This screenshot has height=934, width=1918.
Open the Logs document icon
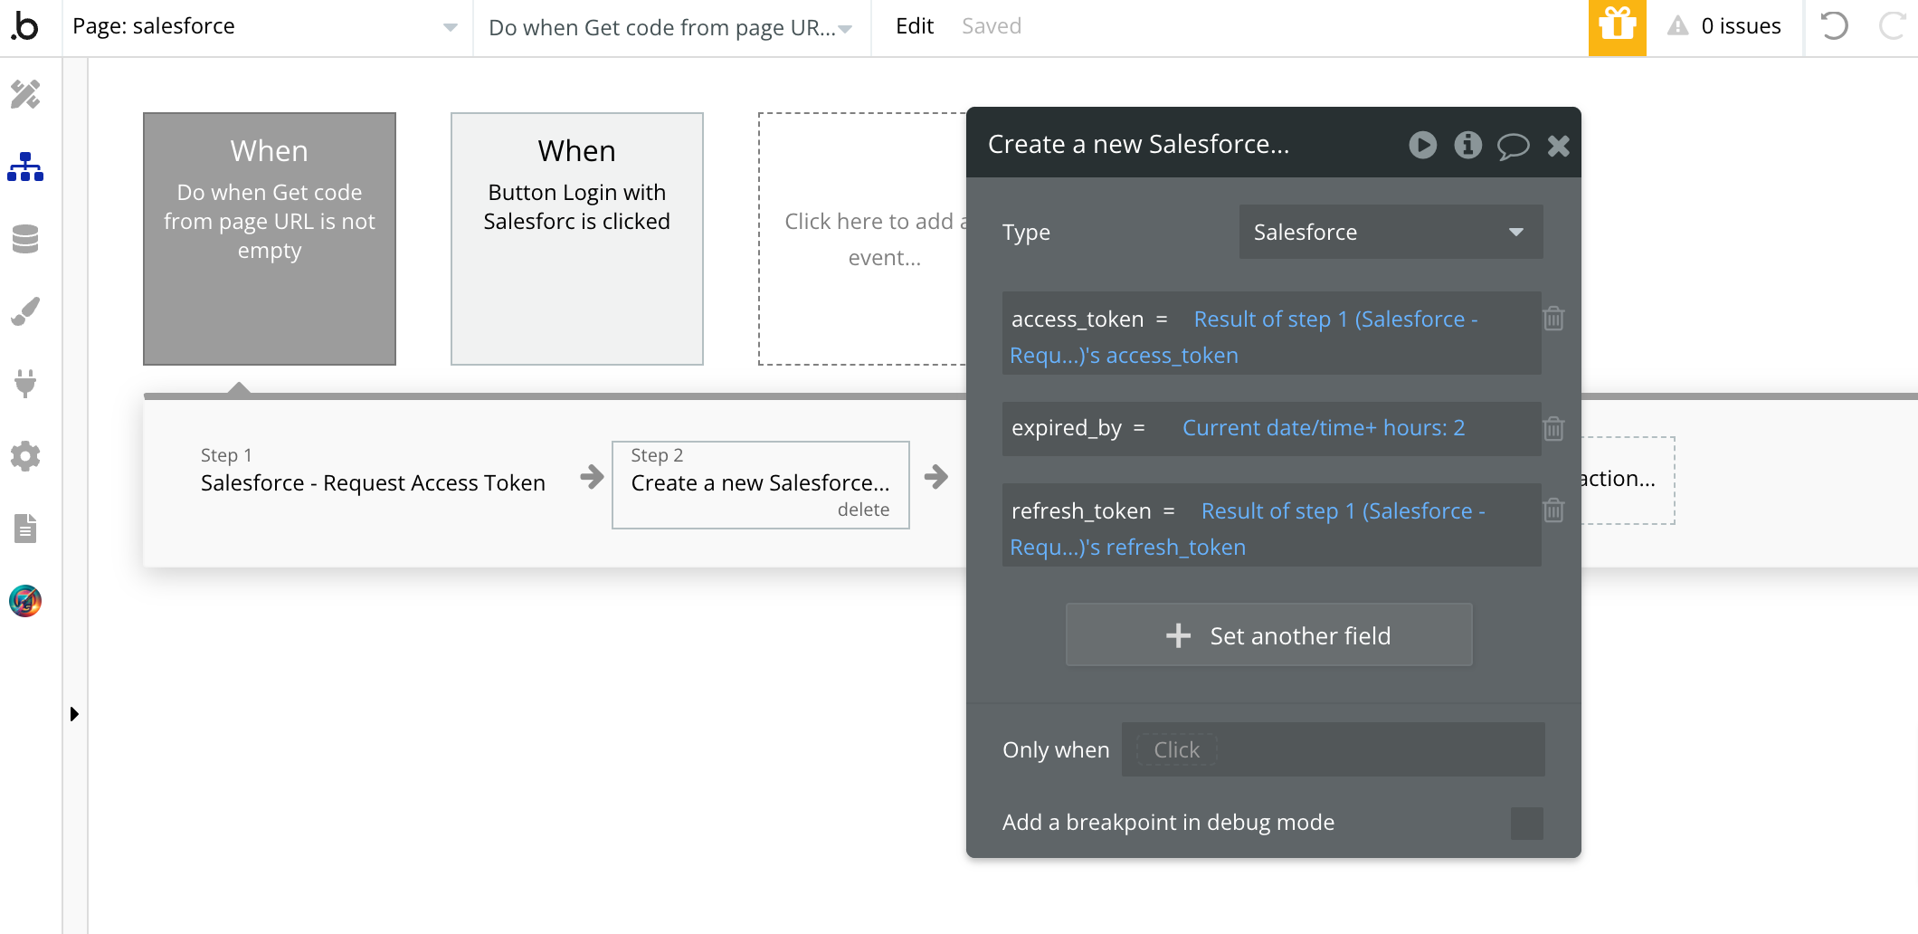point(25,529)
